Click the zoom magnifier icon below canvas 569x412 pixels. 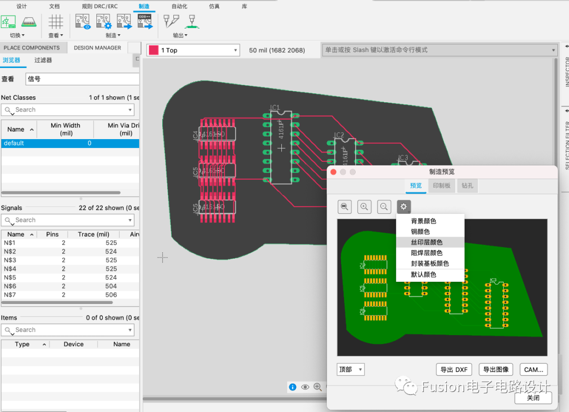click(318, 387)
